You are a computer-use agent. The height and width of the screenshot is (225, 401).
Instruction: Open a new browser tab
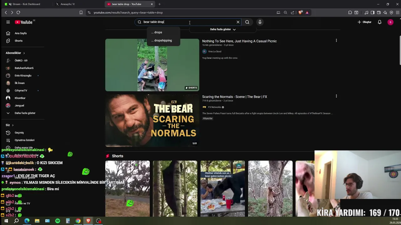tap(159, 4)
